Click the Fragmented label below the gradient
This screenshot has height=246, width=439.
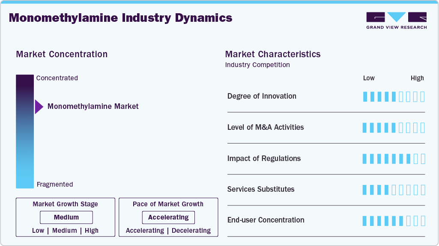click(x=54, y=184)
